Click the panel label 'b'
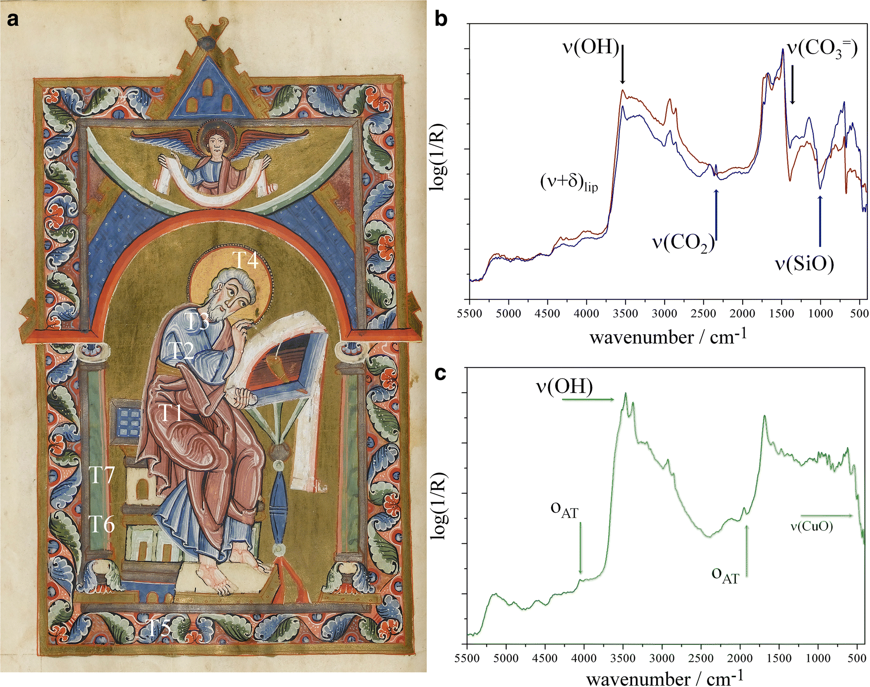The image size is (870, 687). [x=441, y=18]
